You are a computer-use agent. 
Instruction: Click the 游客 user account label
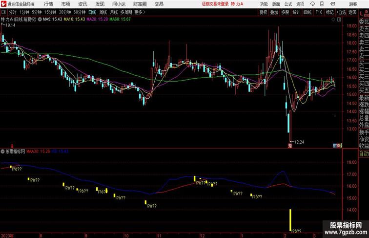click(353, 4)
